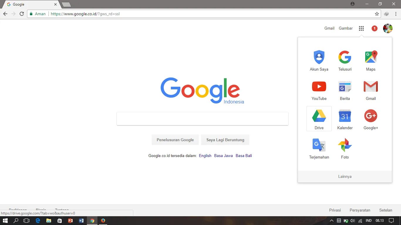
Task: Open the volume control in tray
Action: click(353, 221)
